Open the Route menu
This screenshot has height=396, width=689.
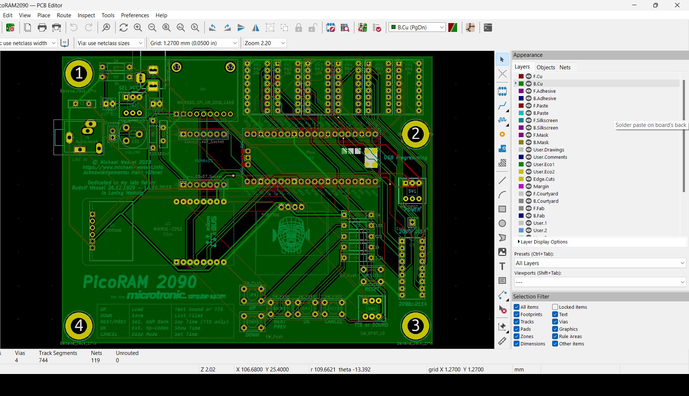[x=64, y=15]
